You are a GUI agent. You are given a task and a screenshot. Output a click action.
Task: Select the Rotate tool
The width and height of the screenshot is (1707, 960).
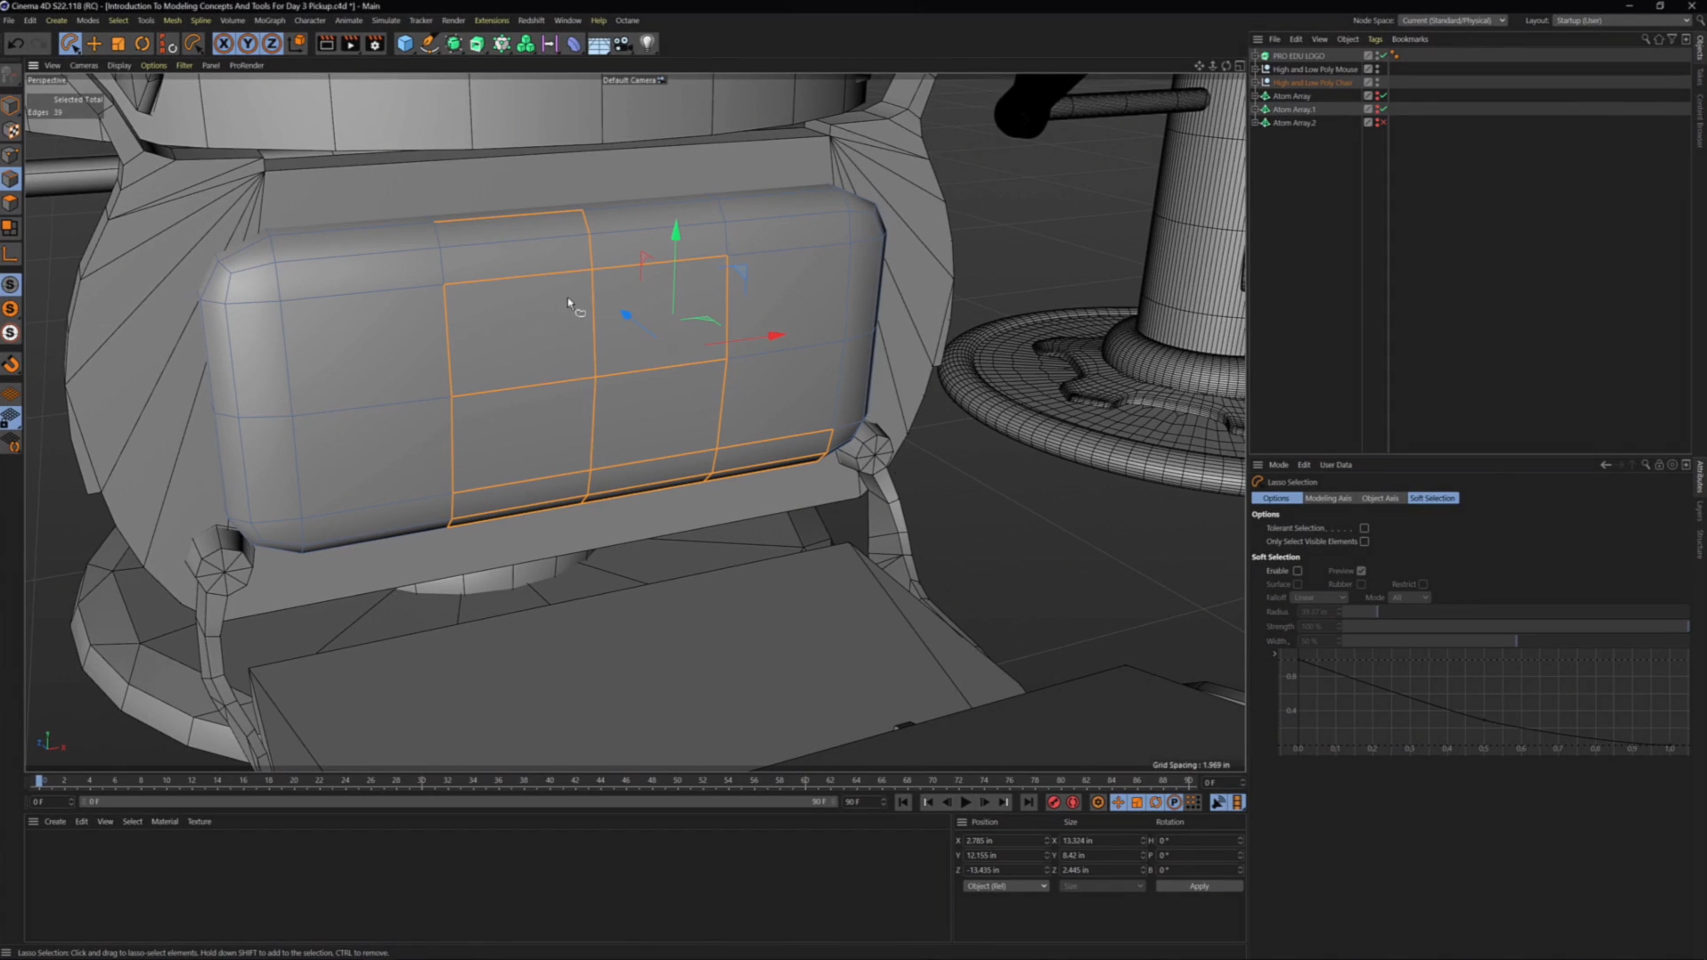(x=142, y=44)
